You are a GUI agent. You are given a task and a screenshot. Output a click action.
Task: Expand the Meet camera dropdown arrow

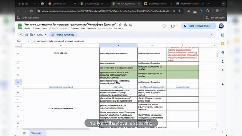pos(177,26)
